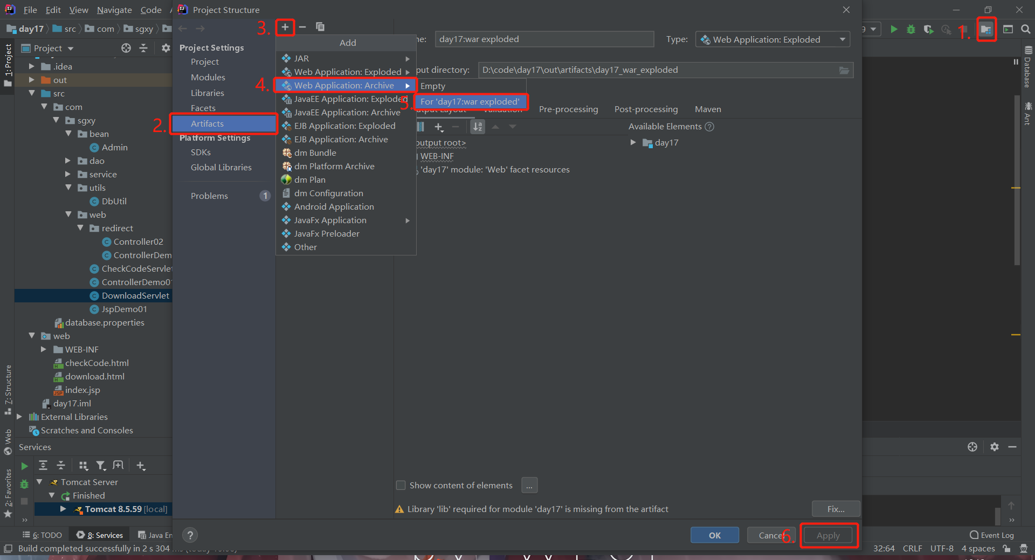1035x560 pixels.
Task: Switch to the Maven tab
Action: (x=707, y=109)
